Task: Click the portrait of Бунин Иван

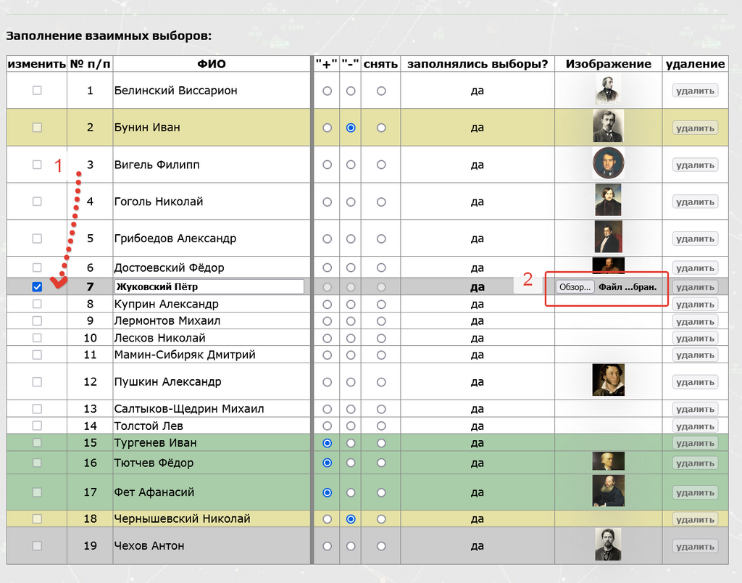Action: click(x=609, y=127)
